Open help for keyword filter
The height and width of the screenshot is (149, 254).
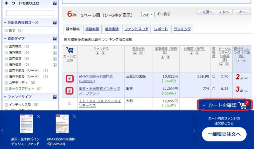point(55,3)
